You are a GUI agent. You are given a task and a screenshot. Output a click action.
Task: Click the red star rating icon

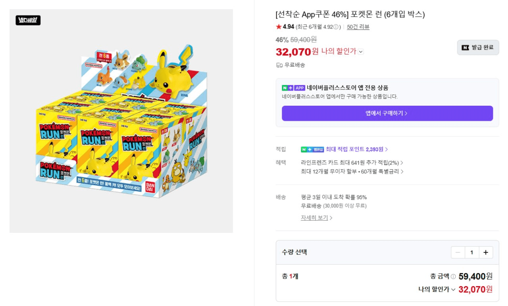pyautogui.click(x=279, y=27)
